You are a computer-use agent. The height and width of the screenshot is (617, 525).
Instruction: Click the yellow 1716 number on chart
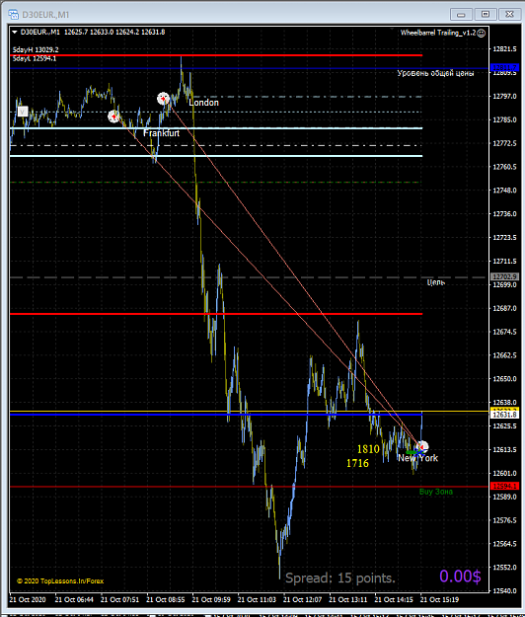coord(357,463)
